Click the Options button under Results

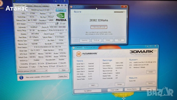point(150,83)
